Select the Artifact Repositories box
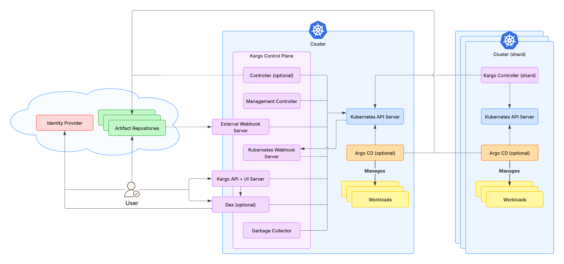Screen dimensions: 564x264 137,128
